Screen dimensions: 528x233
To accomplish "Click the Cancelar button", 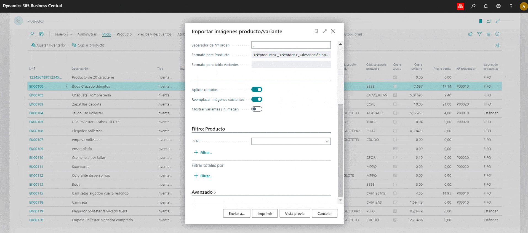I will pyautogui.click(x=324, y=213).
